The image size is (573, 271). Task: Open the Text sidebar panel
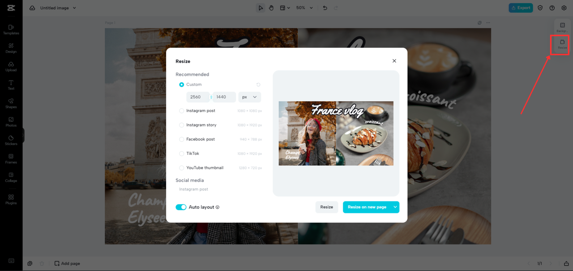(11, 85)
